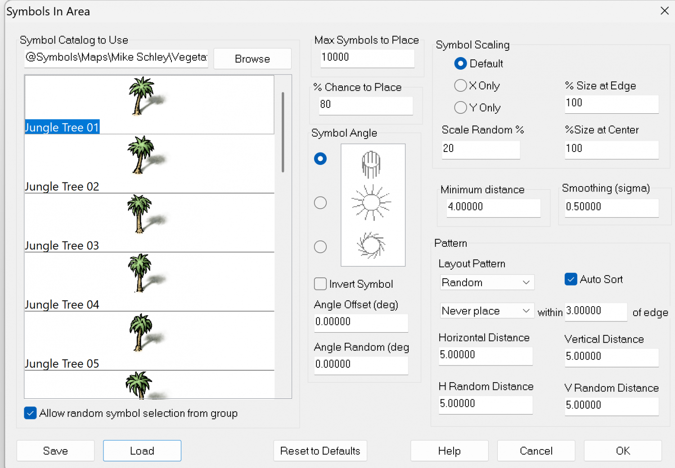Browse for a symbol catalog
The width and height of the screenshot is (675, 468).
[x=252, y=59]
